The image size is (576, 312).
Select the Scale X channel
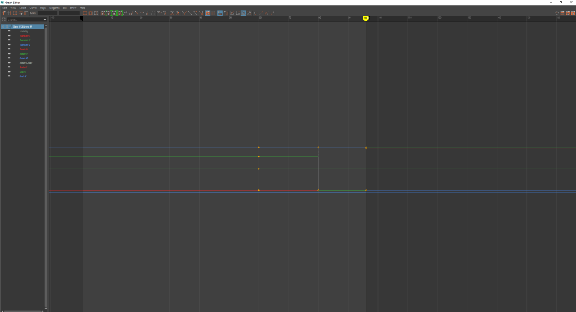(x=23, y=67)
